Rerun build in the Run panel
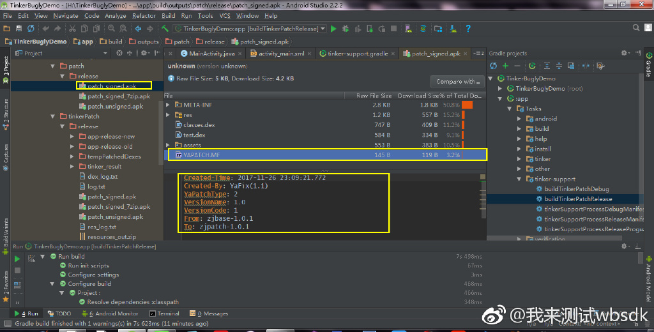654x332 pixels. (x=17, y=259)
